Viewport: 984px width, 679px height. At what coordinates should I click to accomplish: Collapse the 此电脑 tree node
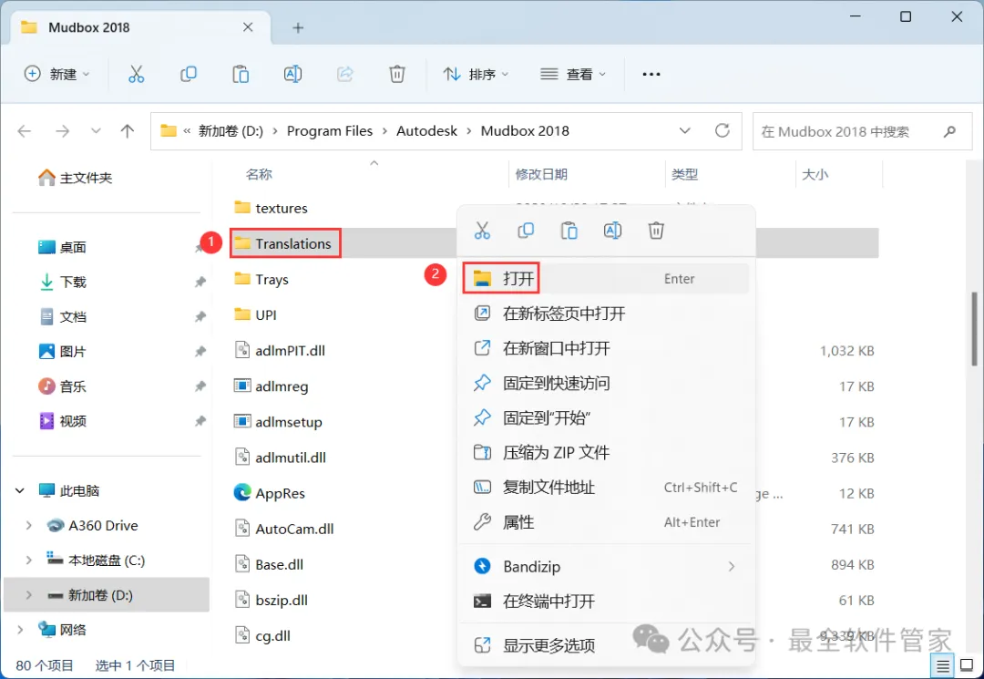(x=20, y=490)
